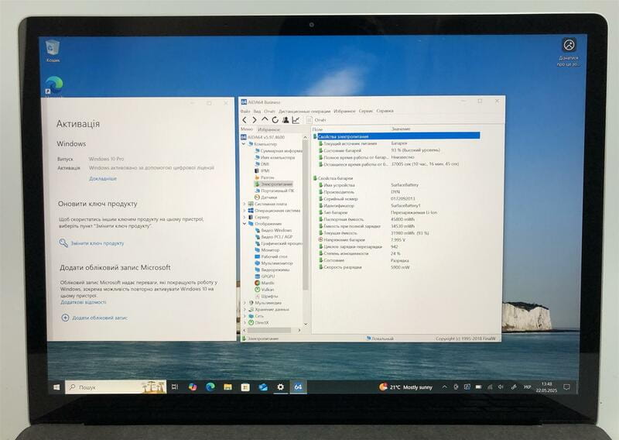The width and height of the screenshot is (619, 440).
Task: Click the refresh icon in AIDA64 toolbar
Action: pos(275,120)
